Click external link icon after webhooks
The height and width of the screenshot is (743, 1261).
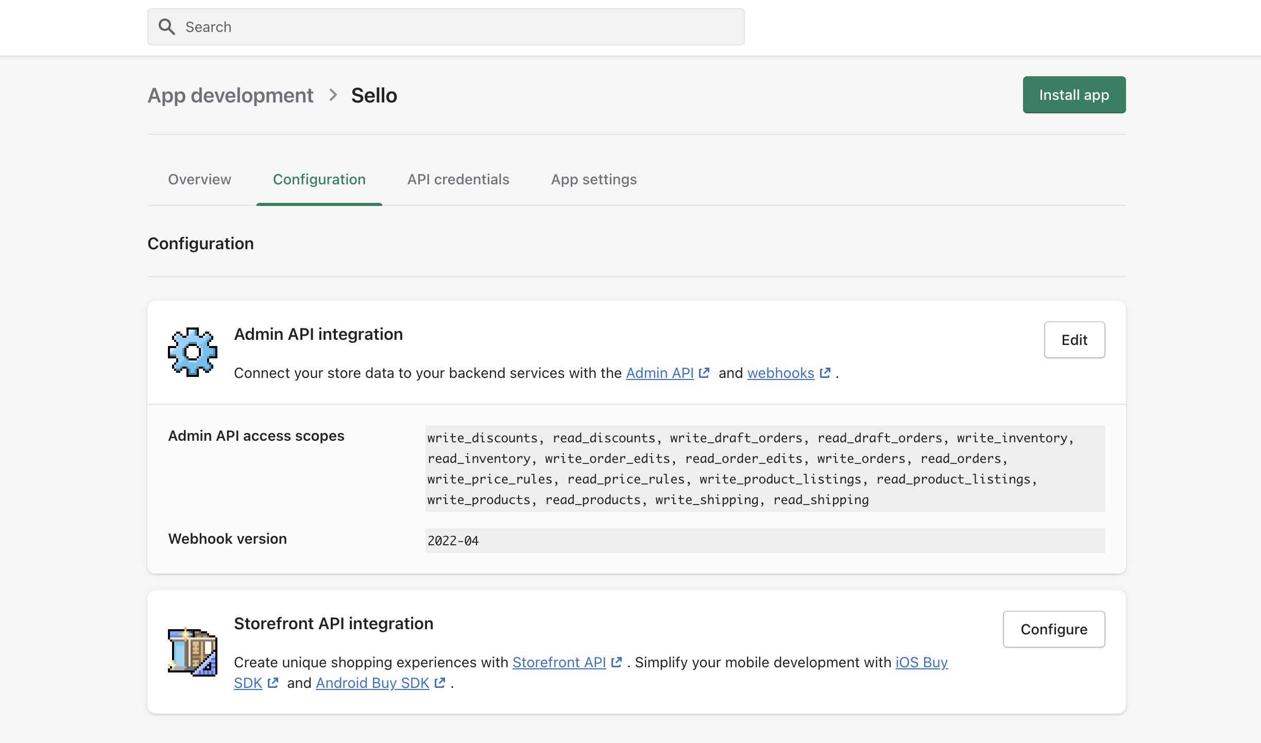pyautogui.click(x=825, y=373)
